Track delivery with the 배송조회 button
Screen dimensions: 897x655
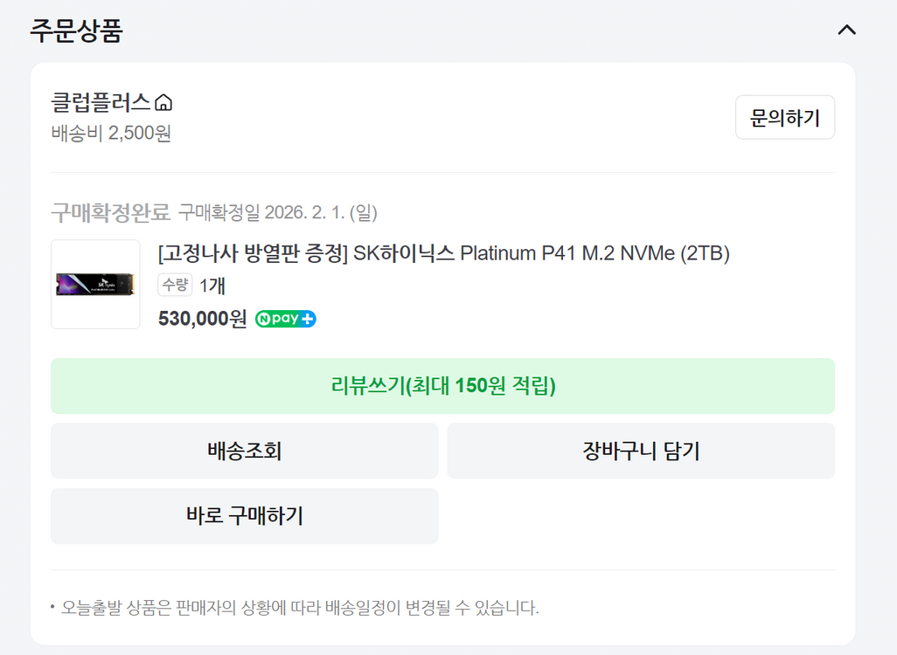pyautogui.click(x=245, y=451)
